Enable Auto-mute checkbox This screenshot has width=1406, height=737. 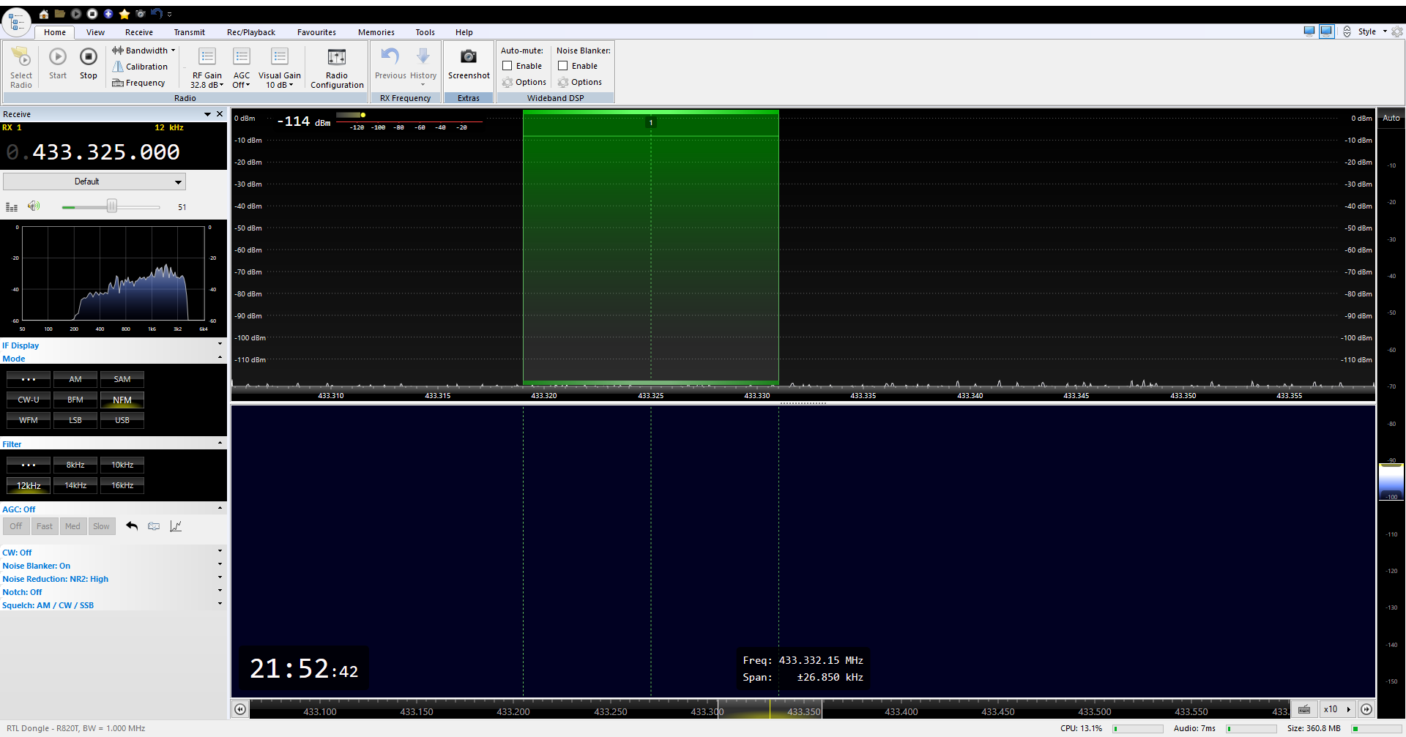507,66
